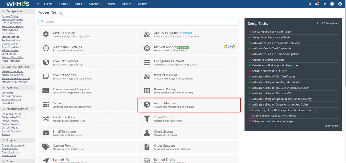The width and height of the screenshot is (346, 163).
Task: Click the Set Company Name and Logo task
Action: 271,32
